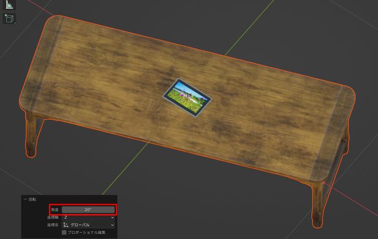
Task: Select the Measure tool icon
Action: pyautogui.click(x=9, y=5)
